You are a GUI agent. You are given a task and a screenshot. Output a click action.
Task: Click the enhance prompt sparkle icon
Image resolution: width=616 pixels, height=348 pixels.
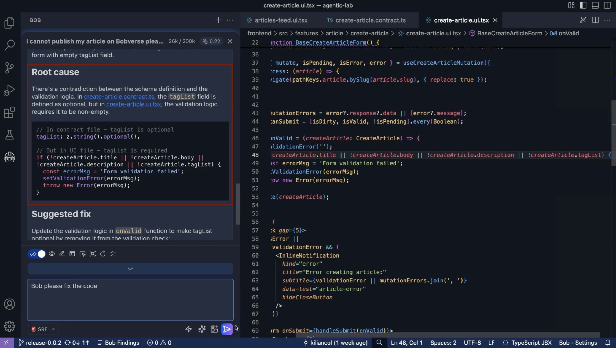tap(202, 329)
